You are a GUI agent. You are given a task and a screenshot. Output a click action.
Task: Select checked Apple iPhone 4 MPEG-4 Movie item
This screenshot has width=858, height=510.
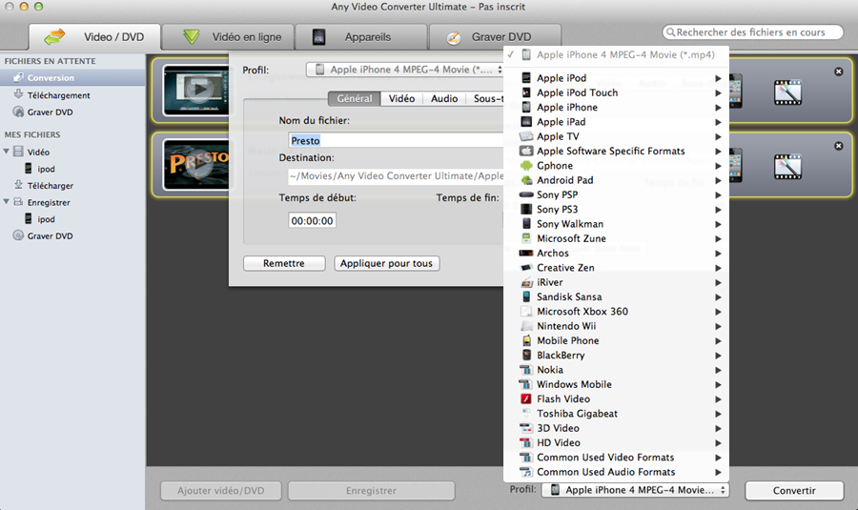tap(616, 54)
